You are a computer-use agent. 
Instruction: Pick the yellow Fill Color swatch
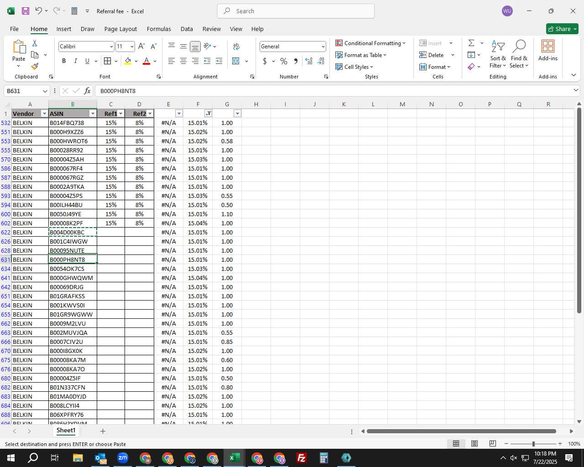pos(128,61)
